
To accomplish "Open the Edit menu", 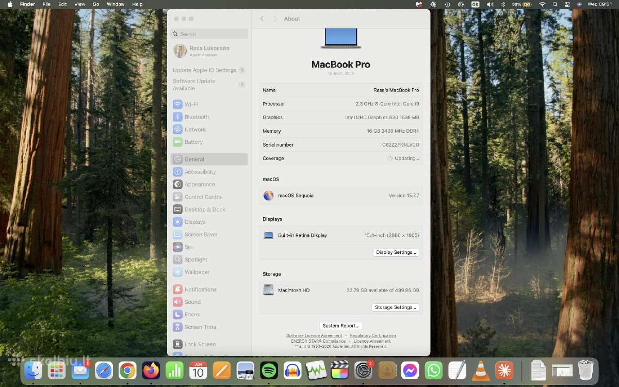I will pos(62,4).
